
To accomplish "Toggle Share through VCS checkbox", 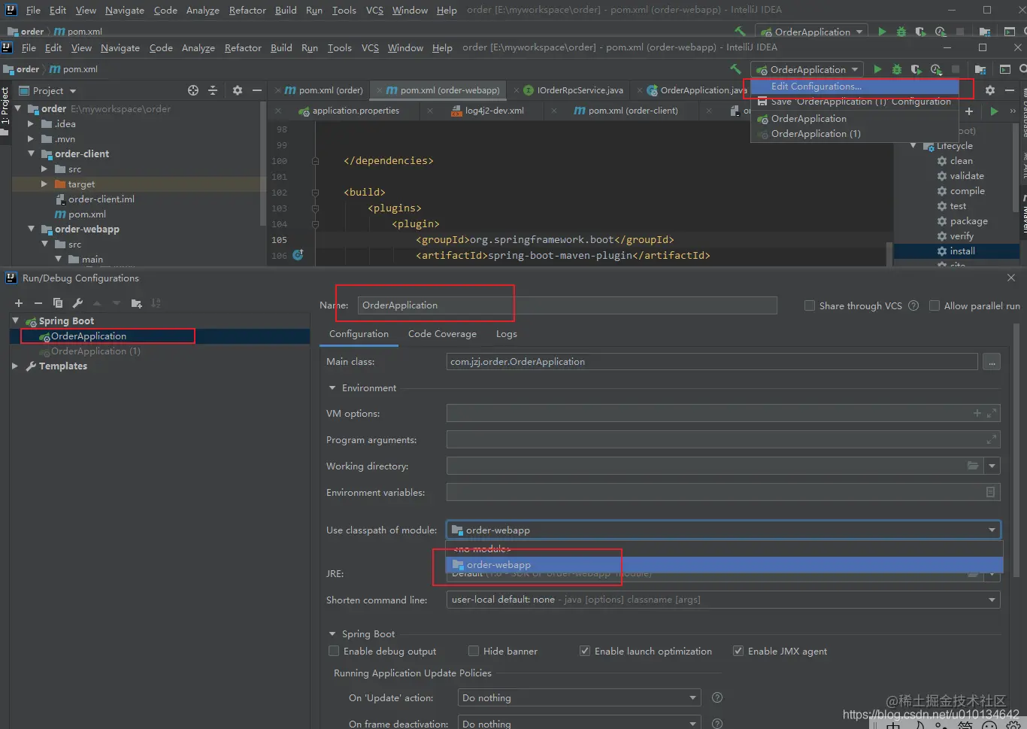I will click(810, 305).
